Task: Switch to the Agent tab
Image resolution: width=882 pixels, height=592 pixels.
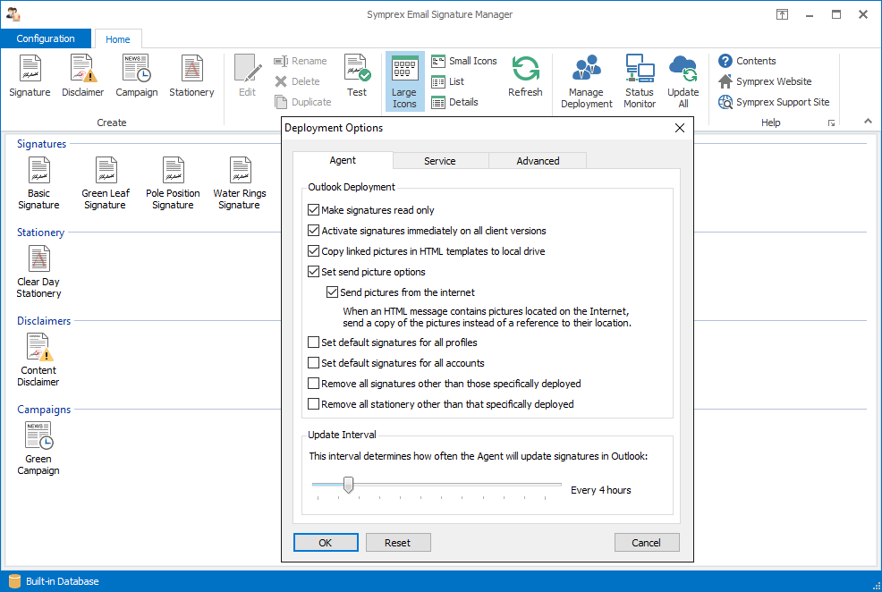Action: [343, 160]
